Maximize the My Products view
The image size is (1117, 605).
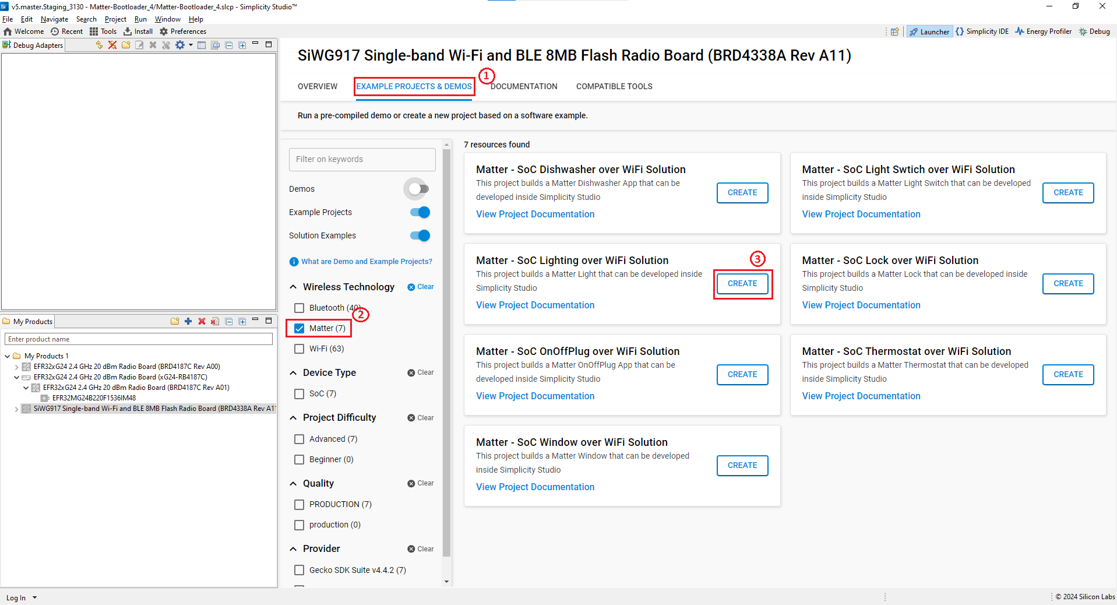pyautogui.click(x=269, y=321)
